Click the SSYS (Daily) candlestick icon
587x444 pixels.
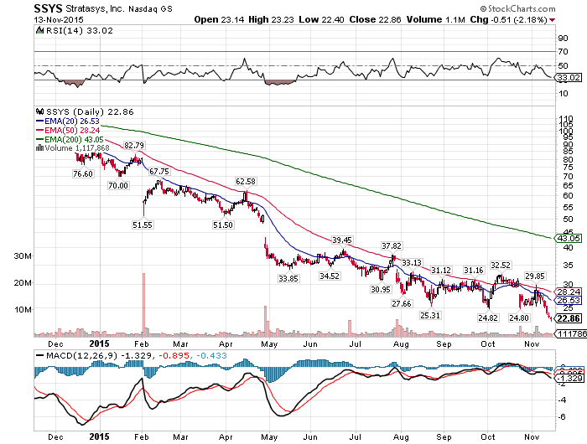39,111
